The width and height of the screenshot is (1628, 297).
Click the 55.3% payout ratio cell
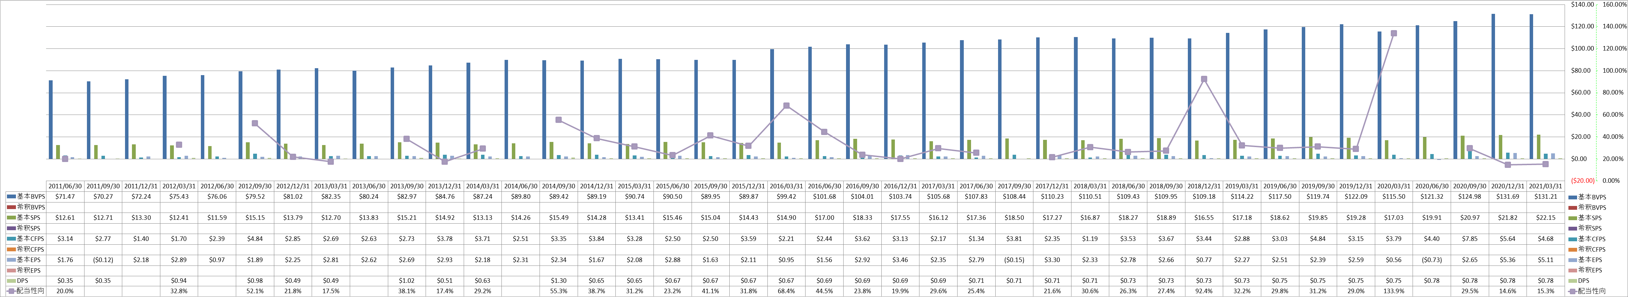tap(559, 291)
